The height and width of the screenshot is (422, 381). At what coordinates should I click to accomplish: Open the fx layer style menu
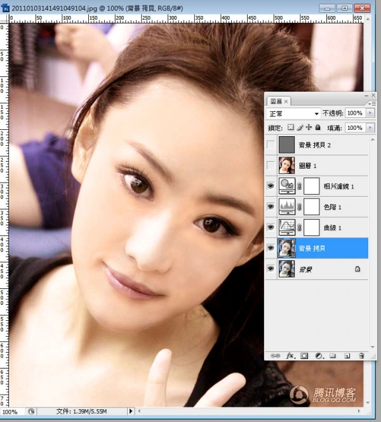(x=290, y=356)
